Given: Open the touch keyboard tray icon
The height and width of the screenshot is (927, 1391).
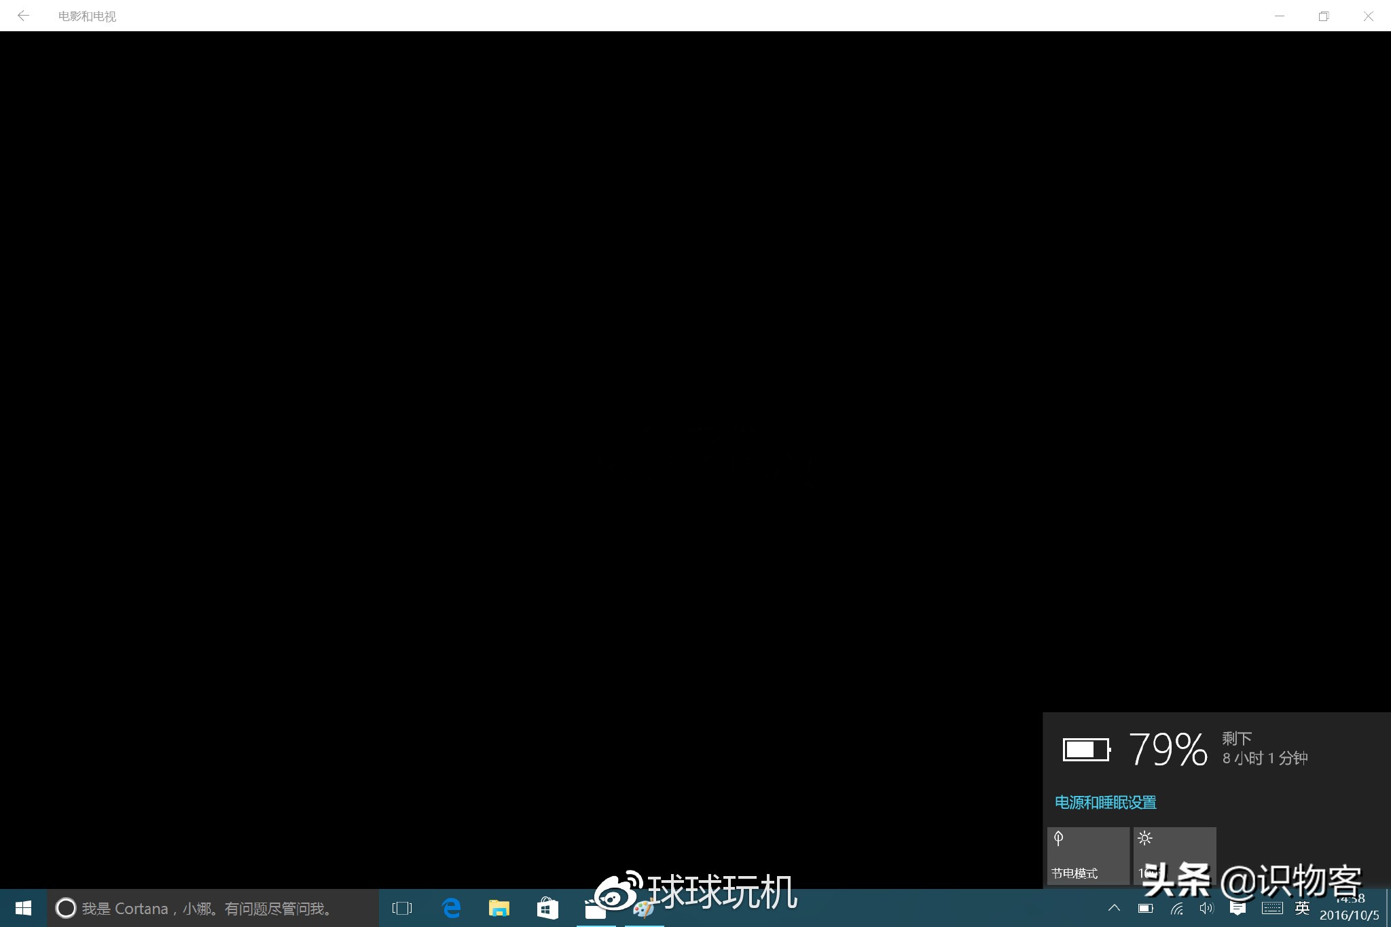Looking at the screenshot, I should pos(1271,908).
